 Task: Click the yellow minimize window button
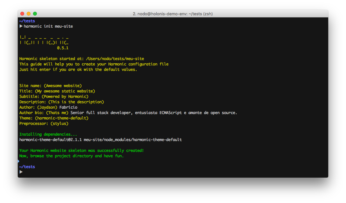[x=29, y=14]
